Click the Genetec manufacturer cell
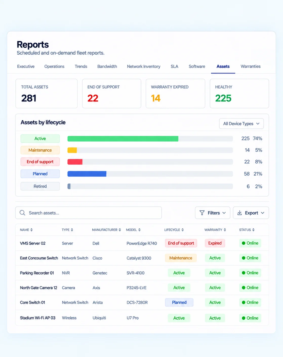The width and height of the screenshot is (283, 357). (100, 273)
